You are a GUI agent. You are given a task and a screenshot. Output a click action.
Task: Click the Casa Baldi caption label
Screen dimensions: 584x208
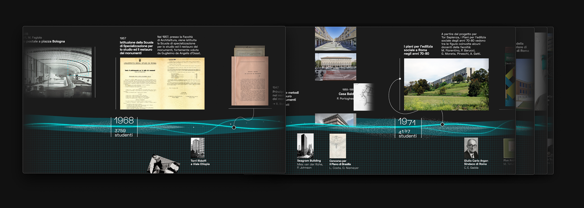coord(346,94)
